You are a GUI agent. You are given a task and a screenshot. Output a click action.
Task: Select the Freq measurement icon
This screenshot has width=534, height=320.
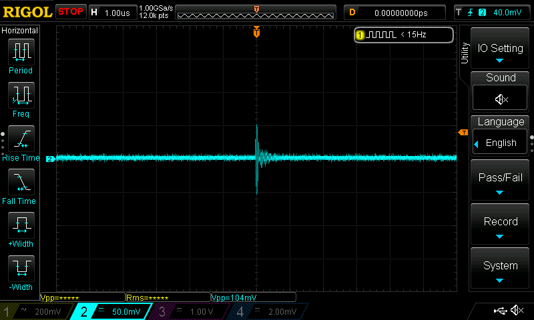pos(21,95)
